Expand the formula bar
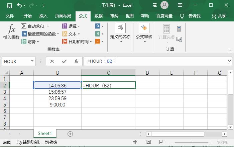The width and height of the screenshot is (234, 147). coord(230,61)
